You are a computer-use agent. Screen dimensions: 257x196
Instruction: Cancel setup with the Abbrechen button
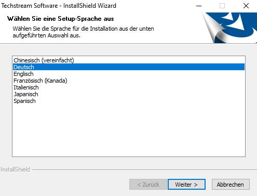[x=231, y=185]
